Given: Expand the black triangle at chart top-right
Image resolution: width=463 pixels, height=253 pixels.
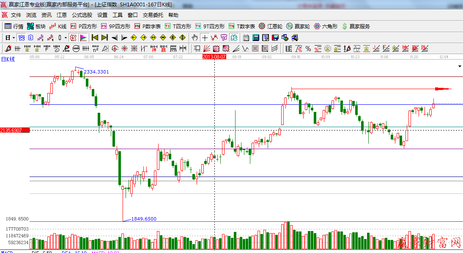Looking at the screenshot, I should pyautogui.click(x=460, y=66).
